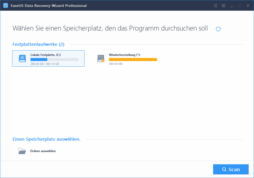Viewport: 254px width, 178px height.
Task: Minimize the EaseUS window
Action: click(x=232, y=6)
